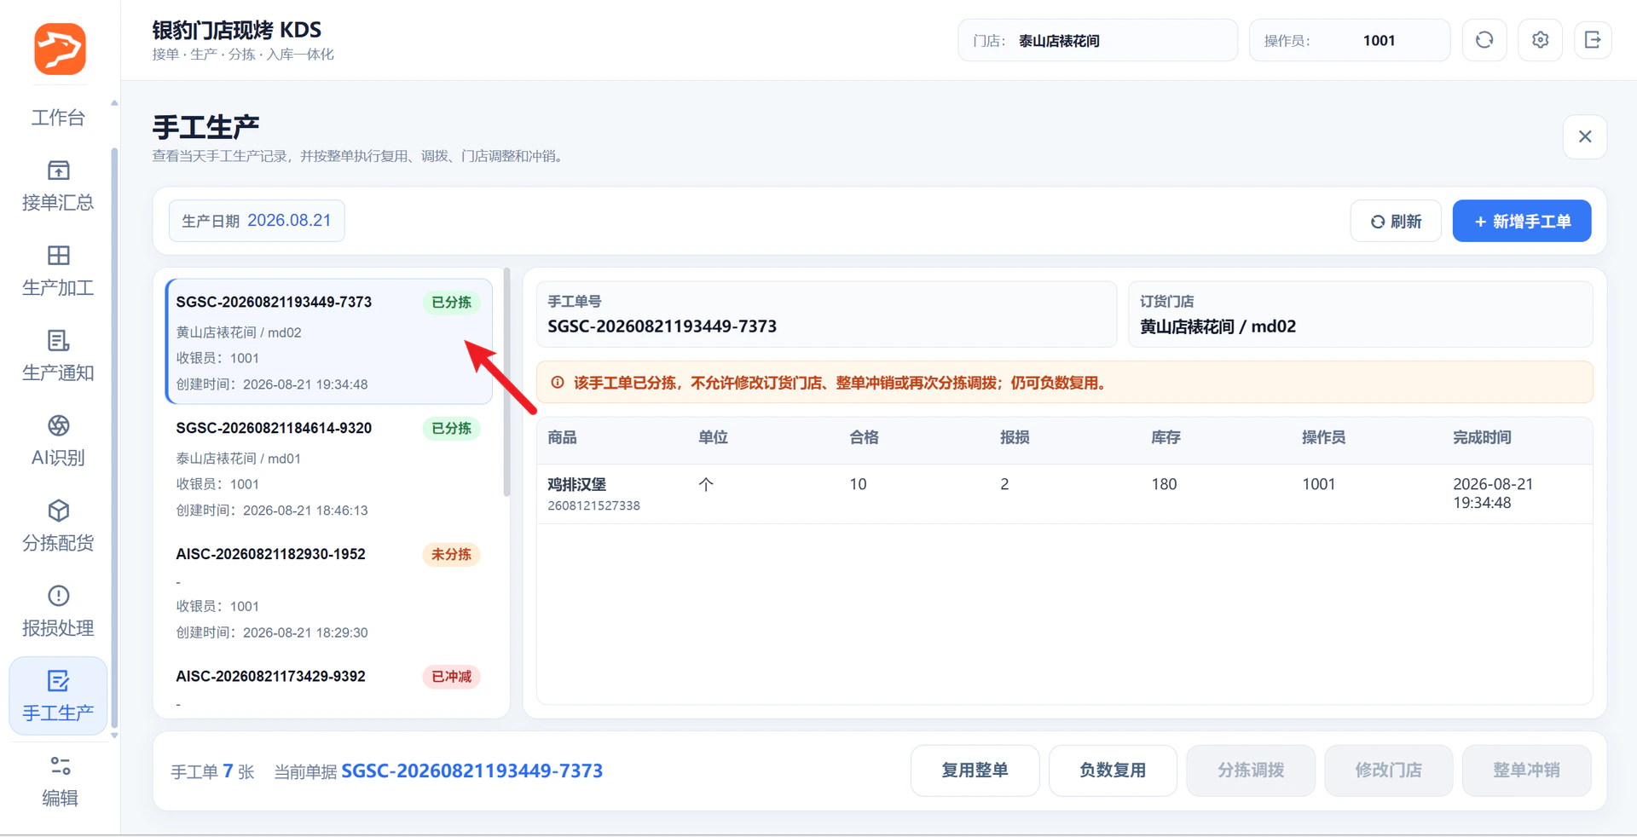
Task: Click the top-bar refresh sync icon
Action: pyautogui.click(x=1484, y=40)
